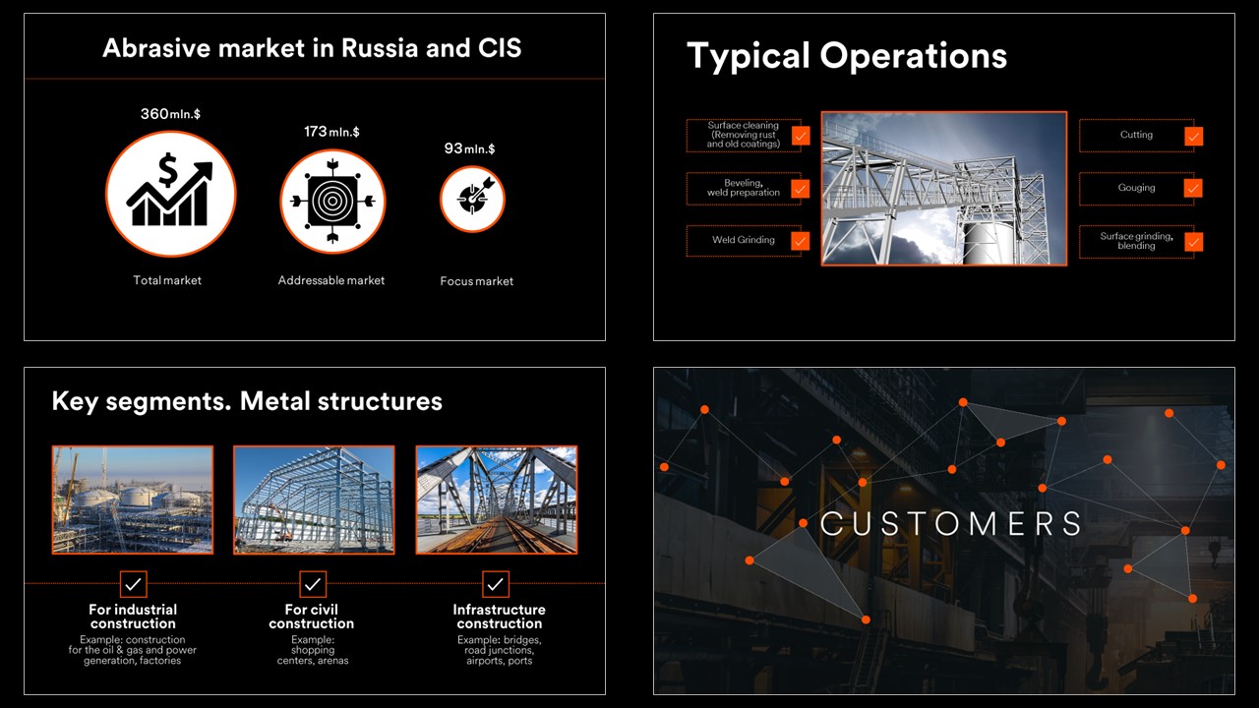Screen dimensions: 1259x708
Task: Toggle the Gouging checkbox
Action: click(1194, 188)
